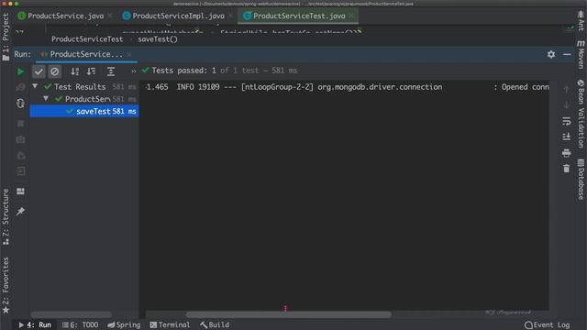Open the Project tool window
The height and width of the screenshot is (330, 587).
coord(6,36)
